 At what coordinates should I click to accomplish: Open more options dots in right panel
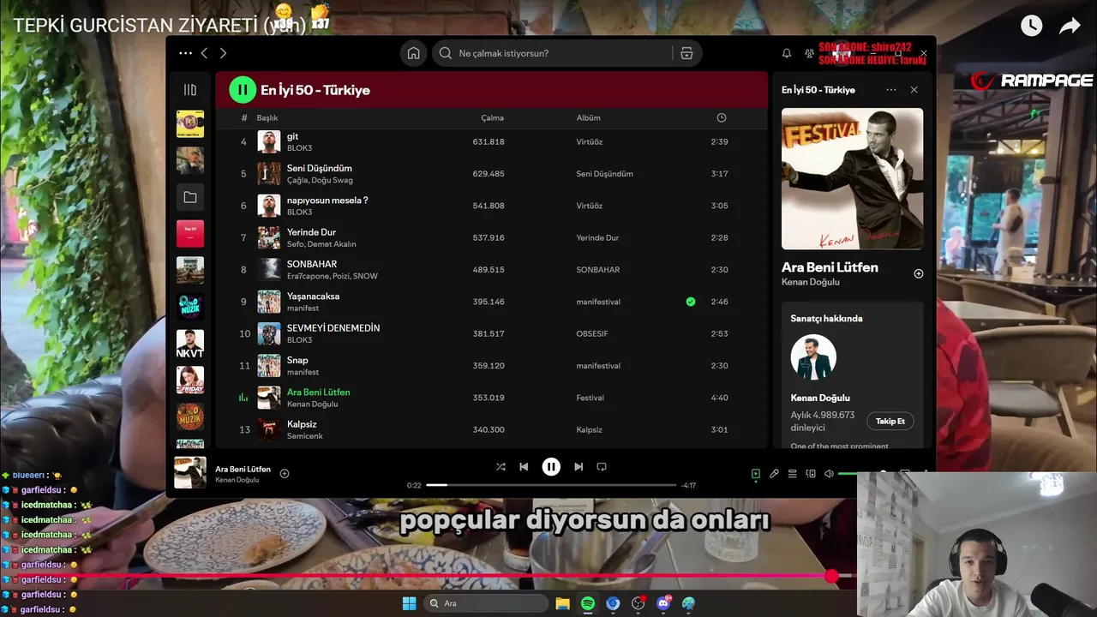(891, 90)
